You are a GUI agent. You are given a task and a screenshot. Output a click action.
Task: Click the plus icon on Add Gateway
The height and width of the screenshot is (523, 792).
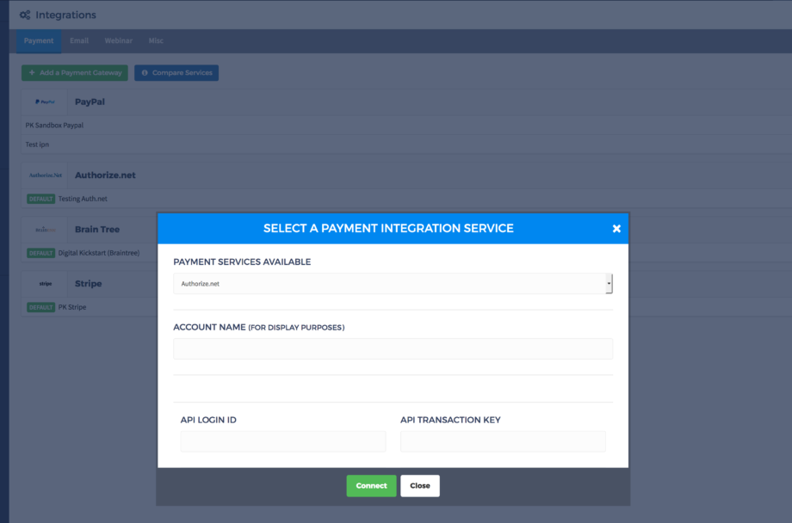32,73
